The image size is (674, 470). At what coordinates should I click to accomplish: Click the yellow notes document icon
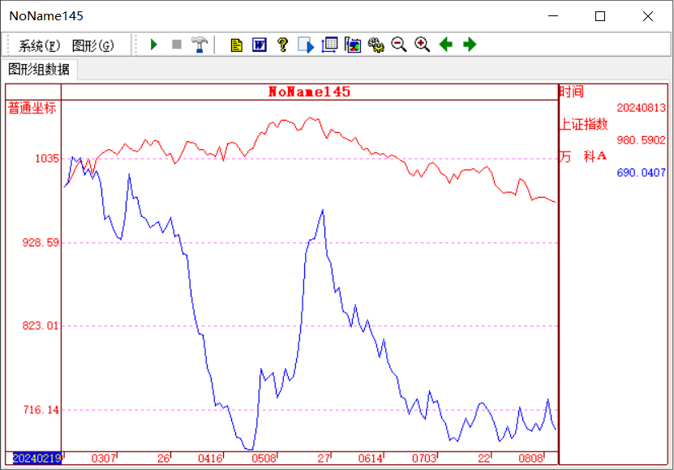236,45
